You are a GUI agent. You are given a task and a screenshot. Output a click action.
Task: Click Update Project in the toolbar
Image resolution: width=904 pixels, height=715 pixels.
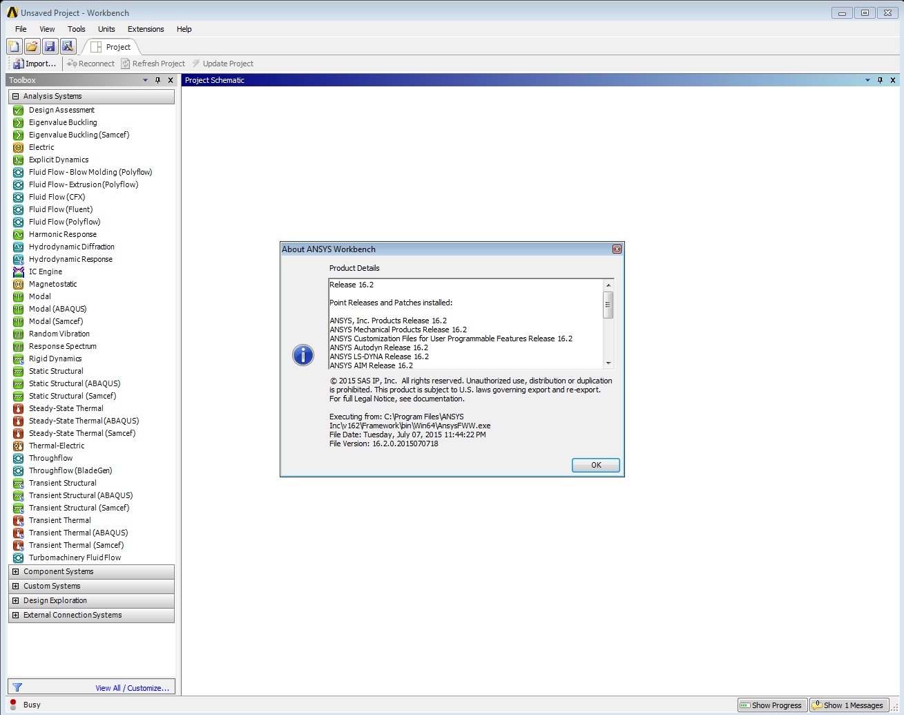click(x=222, y=64)
